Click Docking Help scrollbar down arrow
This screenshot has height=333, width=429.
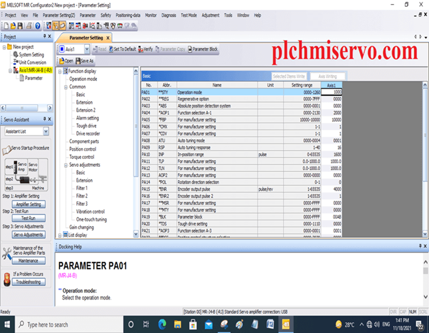coord(426,297)
